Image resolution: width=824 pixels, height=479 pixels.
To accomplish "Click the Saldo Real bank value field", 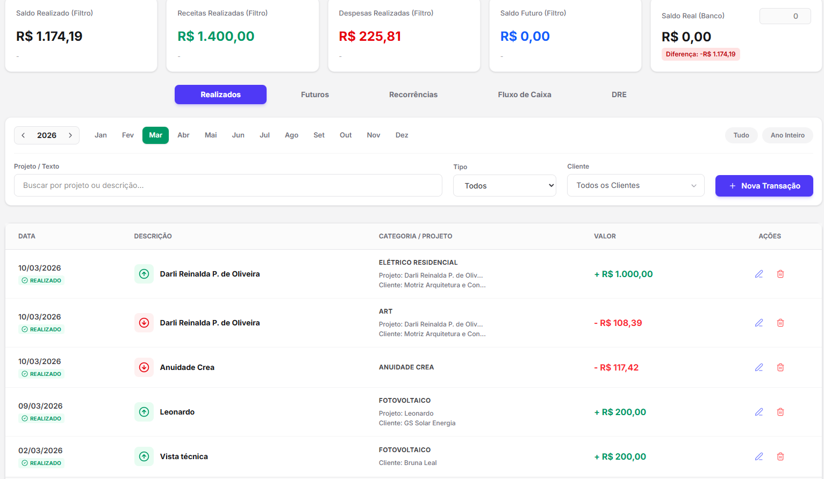I will 784,16.
